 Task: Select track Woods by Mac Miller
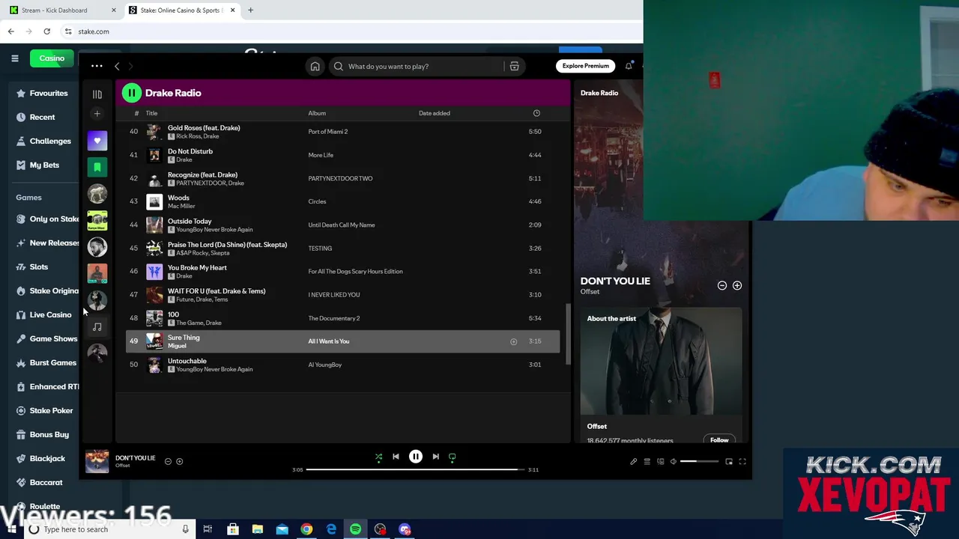342,201
